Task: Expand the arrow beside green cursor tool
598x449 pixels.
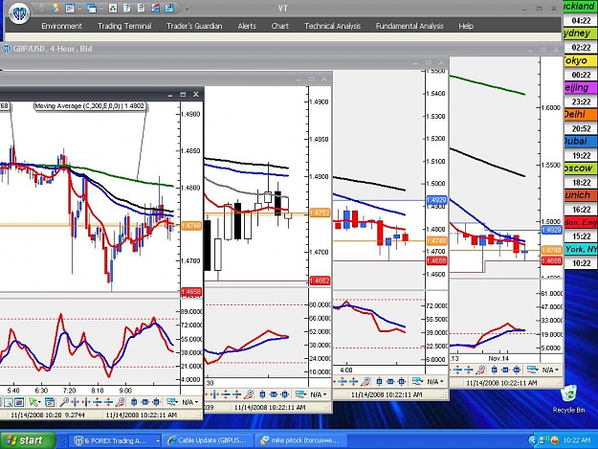Action: click(39, 402)
